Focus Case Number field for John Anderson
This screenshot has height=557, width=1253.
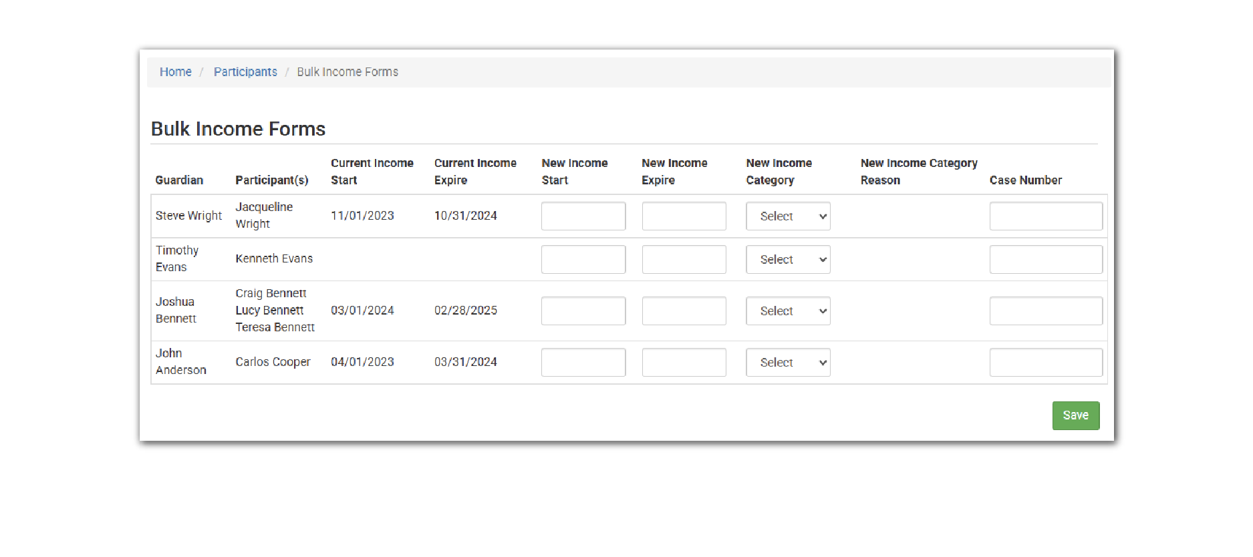pyautogui.click(x=1045, y=363)
